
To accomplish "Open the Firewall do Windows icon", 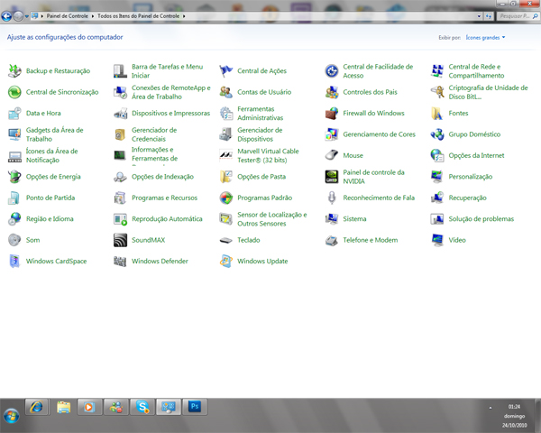I will point(332,114).
